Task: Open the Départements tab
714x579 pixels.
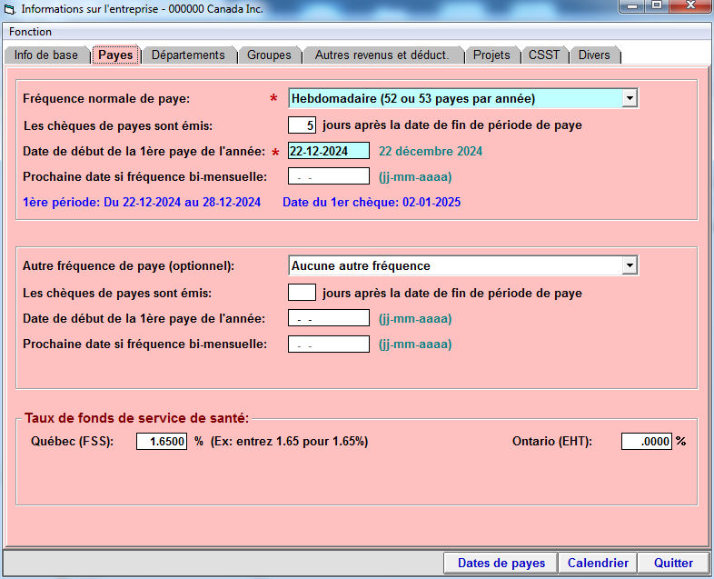Action: click(x=188, y=55)
